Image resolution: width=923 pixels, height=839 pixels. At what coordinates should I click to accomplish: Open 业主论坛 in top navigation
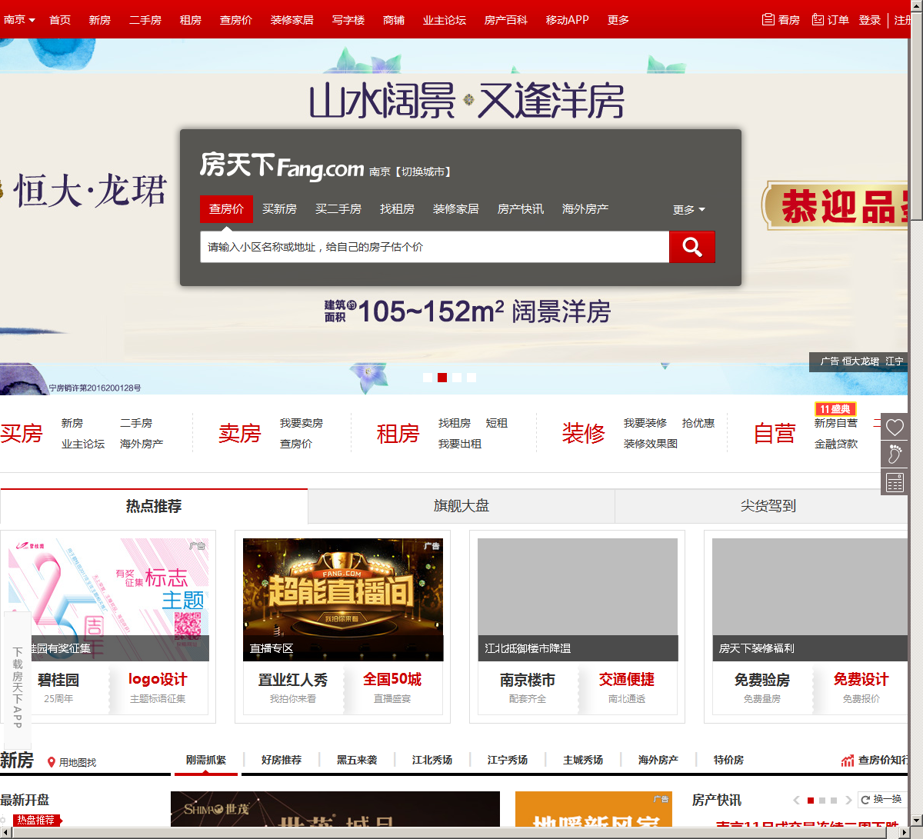445,20
